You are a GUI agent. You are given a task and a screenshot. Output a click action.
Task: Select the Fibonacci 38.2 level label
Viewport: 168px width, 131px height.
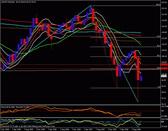point(159,56)
